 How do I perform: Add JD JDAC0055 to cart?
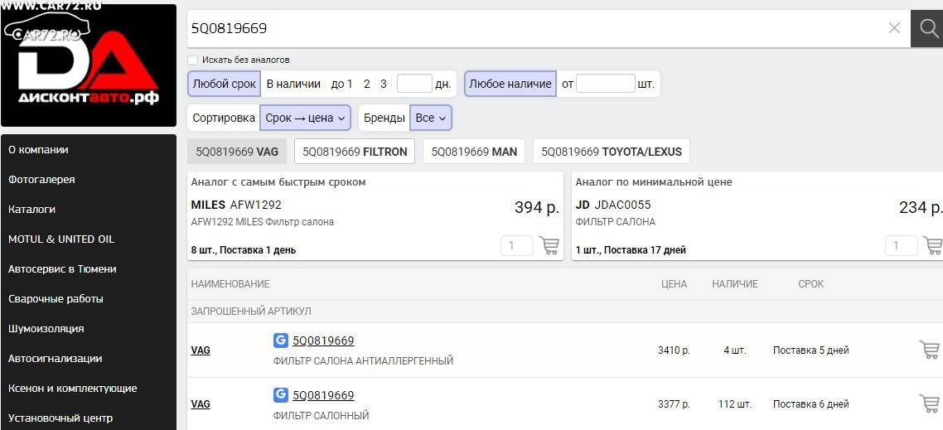coord(933,245)
